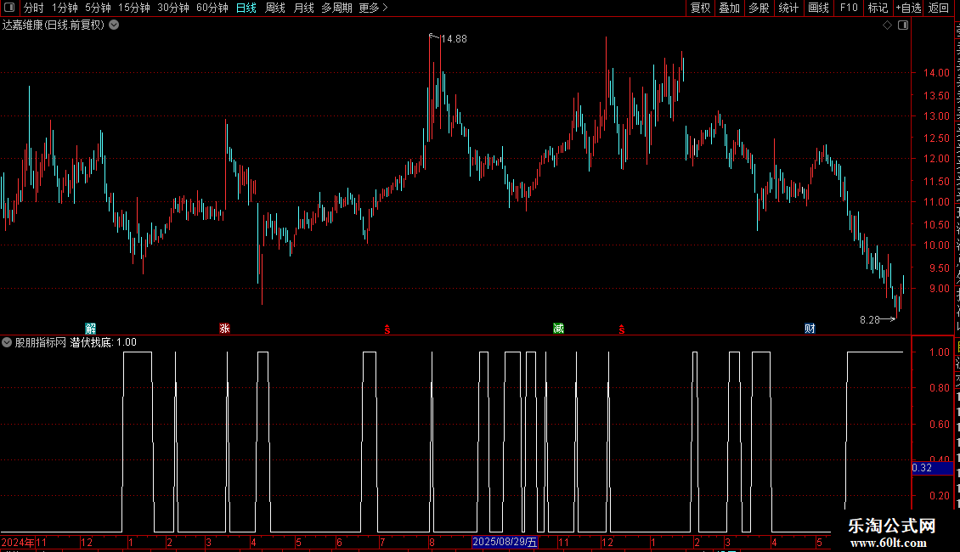Image resolution: width=960 pixels, height=552 pixels.
Task: Select the 1分钟 period tab
Action: click(x=65, y=8)
